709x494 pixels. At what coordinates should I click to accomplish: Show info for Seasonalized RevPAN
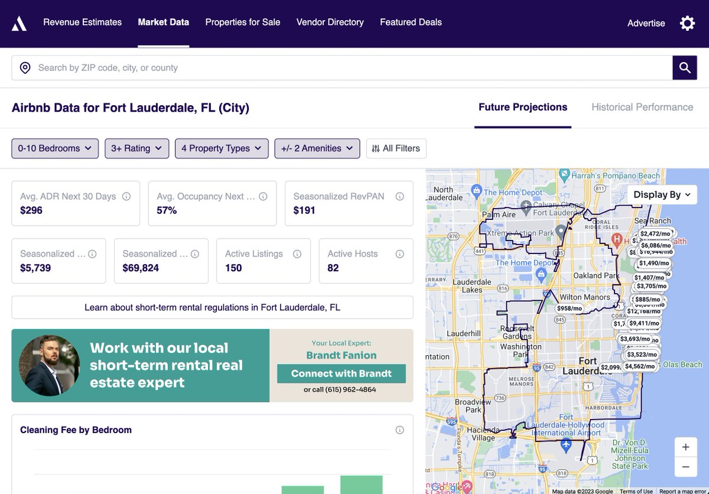(399, 196)
